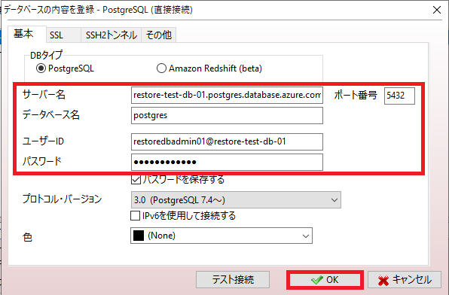
Task: Click the black color swatch in 色 field
Action: click(139, 236)
